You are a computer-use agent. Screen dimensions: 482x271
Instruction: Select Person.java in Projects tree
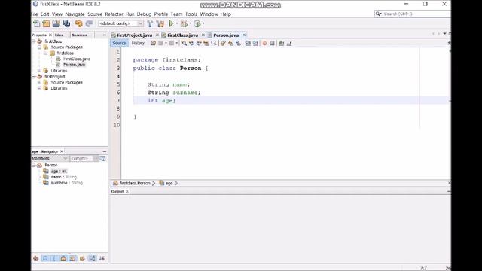74,65
